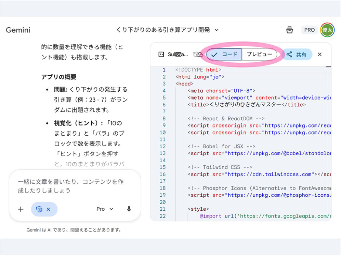342x256 pixels.
Task: Click the Canvas tool chip icon
Action: (39, 209)
